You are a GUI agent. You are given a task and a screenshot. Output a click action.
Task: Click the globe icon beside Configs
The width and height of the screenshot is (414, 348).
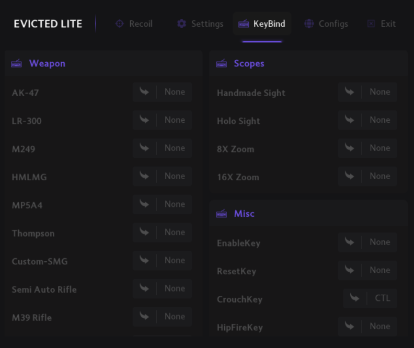coord(309,24)
